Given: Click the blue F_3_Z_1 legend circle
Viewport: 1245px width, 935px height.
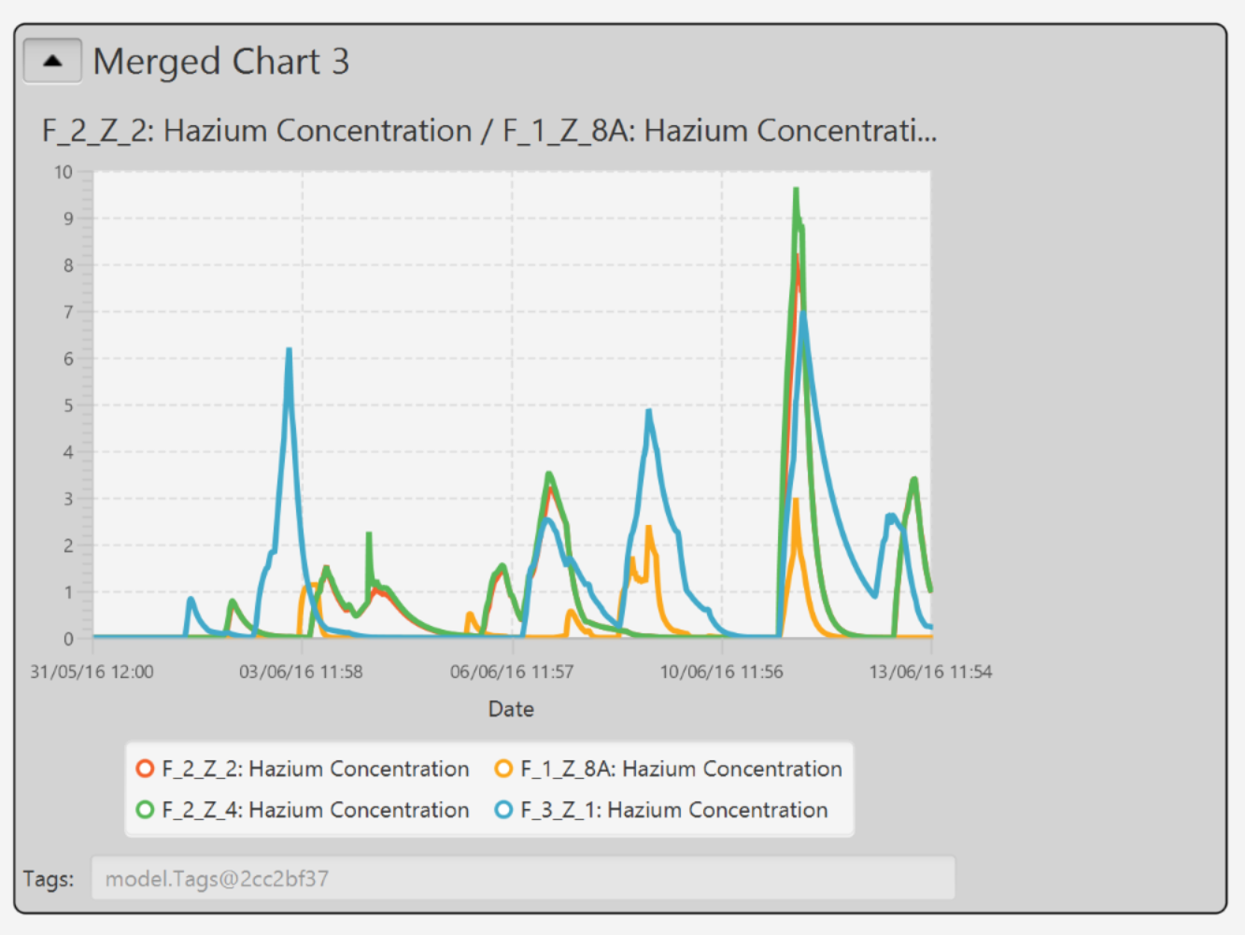Looking at the screenshot, I should pyautogui.click(x=503, y=810).
